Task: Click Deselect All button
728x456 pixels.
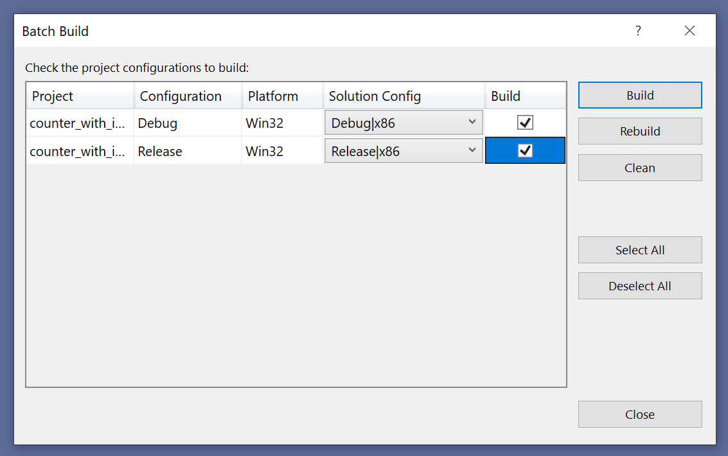Action: (x=639, y=286)
